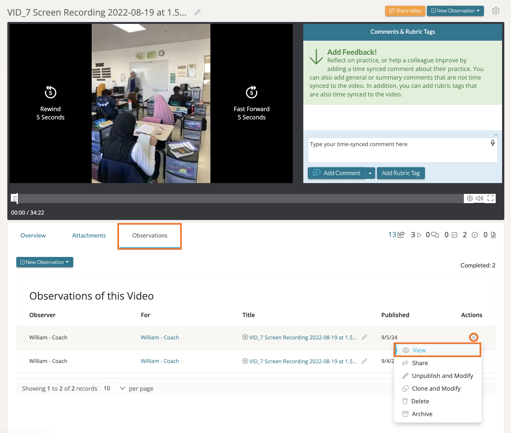Open player settings gear in control bar
Image resolution: width=511 pixels, height=433 pixels.
pos(470,198)
